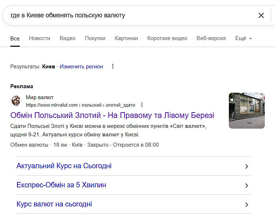Click chevron for Курс валют на сьогодні
This screenshot has width=275, height=216.
pyautogui.click(x=247, y=205)
